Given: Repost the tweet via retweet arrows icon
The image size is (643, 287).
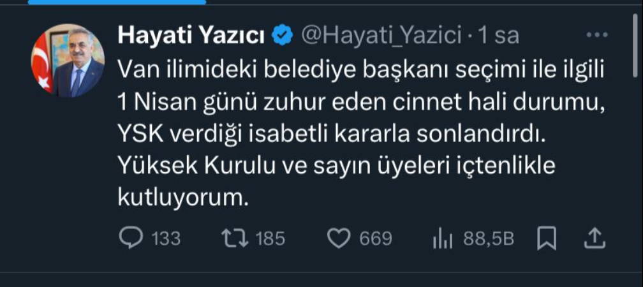Looking at the screenshot, I should (x=235, y=239).
